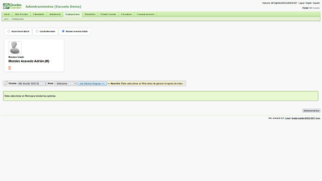Open the Calendario tab
The width and height of the screenshot is (322, 181).
[x=39, y=14]
